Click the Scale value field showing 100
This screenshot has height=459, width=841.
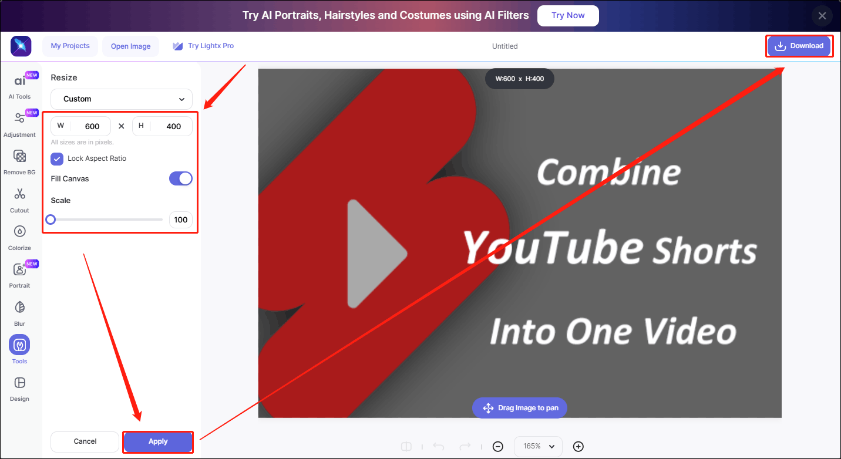point(180,220)
